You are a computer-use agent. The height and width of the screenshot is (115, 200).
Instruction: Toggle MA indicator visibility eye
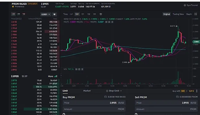coord(106,22)
